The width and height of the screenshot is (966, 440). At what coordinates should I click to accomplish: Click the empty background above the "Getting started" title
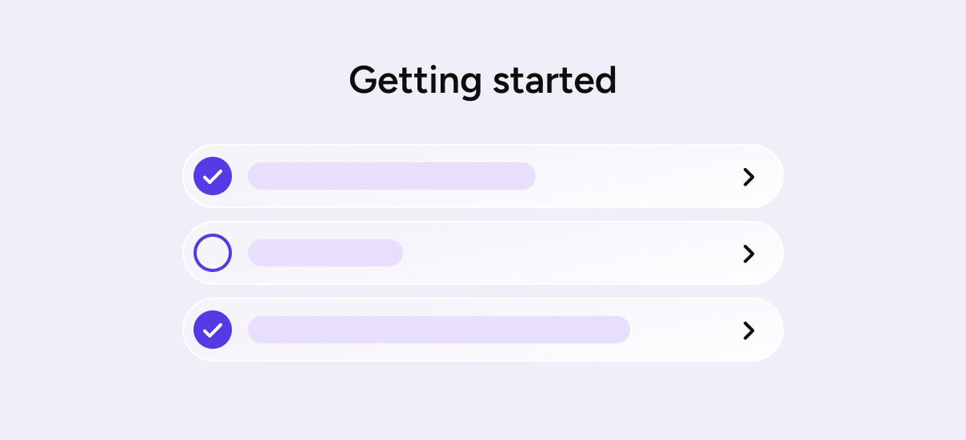point(483,28)
